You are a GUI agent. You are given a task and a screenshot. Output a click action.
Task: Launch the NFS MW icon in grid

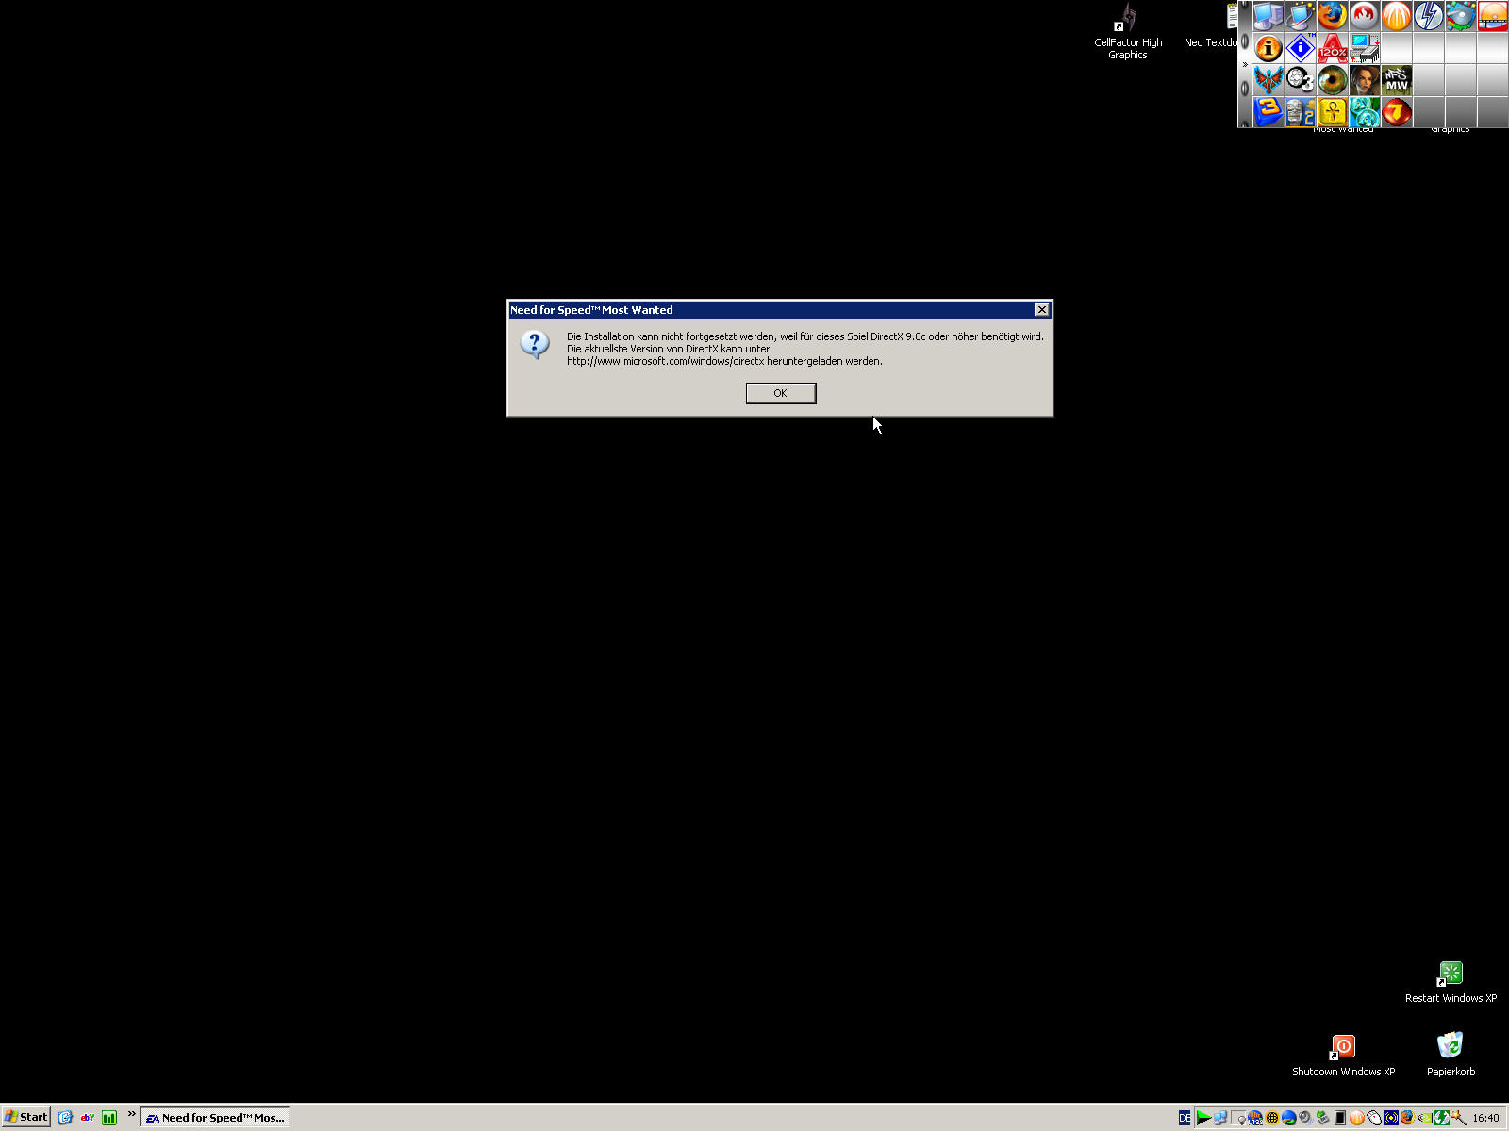tap(1397, 80)
